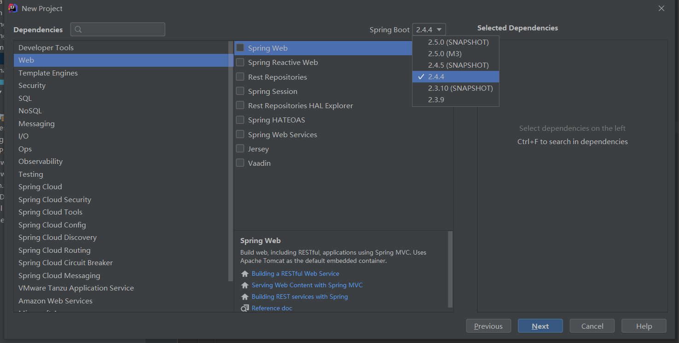Viewport: 679px width, 343px height.
Task: Select version 2.3.9 from the dropdown
Action: click(436, 99)
